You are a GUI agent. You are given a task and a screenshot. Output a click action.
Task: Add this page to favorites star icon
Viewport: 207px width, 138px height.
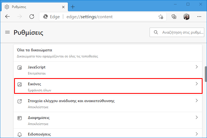coord(161,17)
